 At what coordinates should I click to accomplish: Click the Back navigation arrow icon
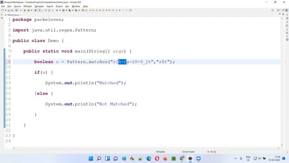click(117, 10)
